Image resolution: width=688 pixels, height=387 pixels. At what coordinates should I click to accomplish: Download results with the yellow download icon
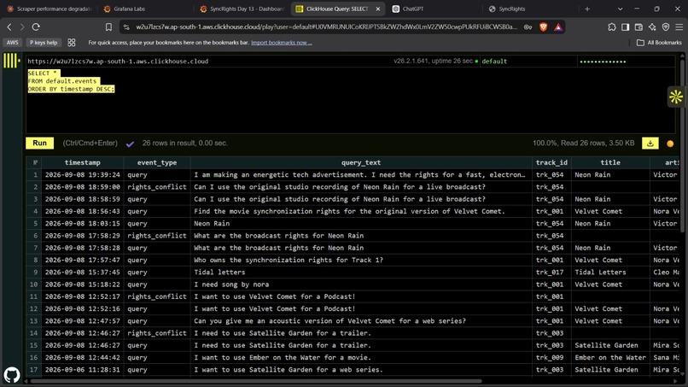click(650, 144)
